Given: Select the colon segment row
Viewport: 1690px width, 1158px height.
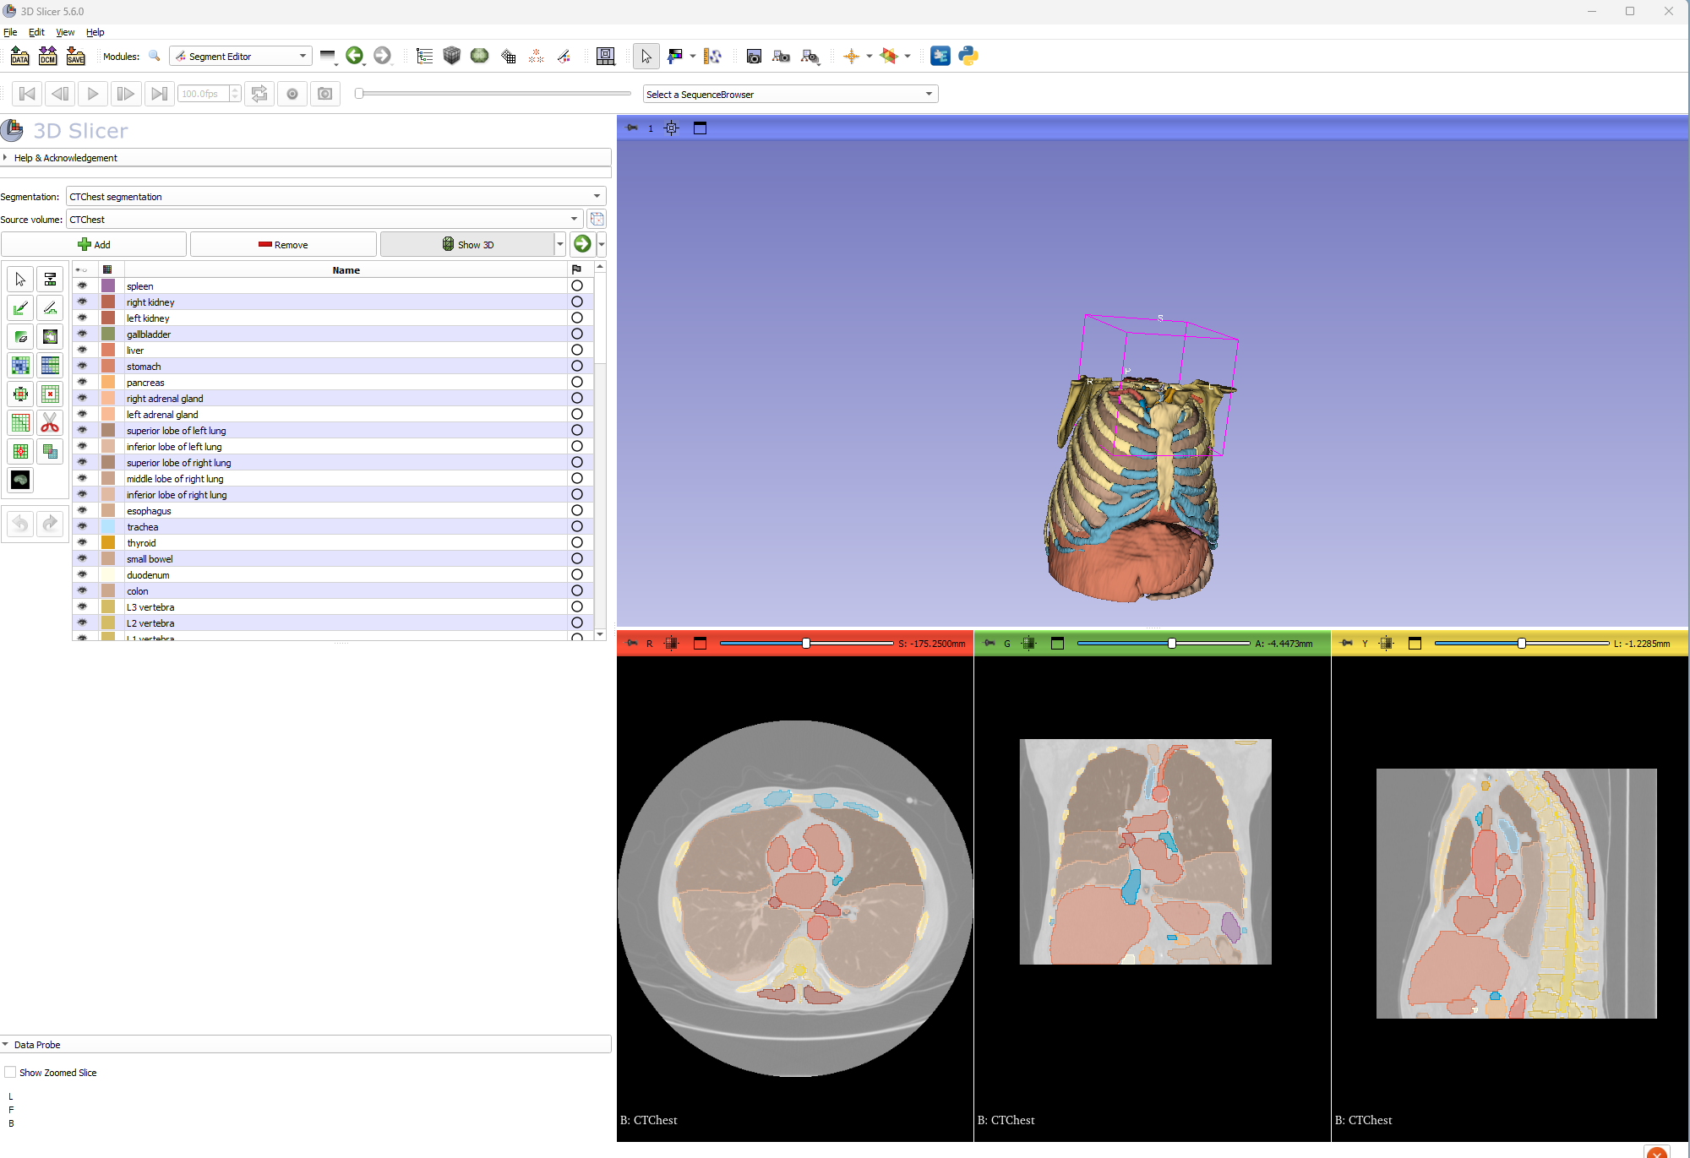Looking at the screenshot, I should [333, 591].
